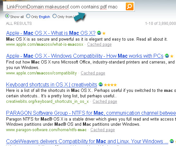Click the blue English language link
The height and width of the screenshot is (146, 176).
point(44,17)
